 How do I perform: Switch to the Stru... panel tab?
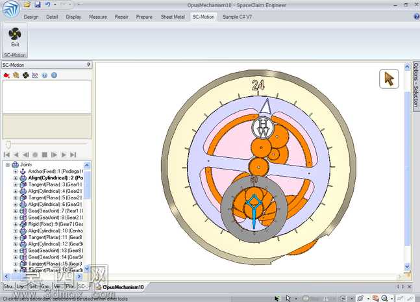point(8,286)
